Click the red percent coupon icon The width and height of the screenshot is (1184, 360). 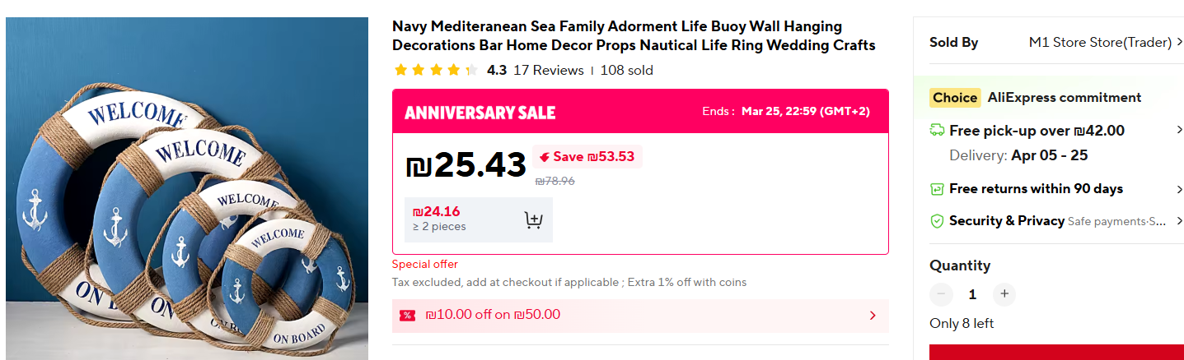coord(407,316)
